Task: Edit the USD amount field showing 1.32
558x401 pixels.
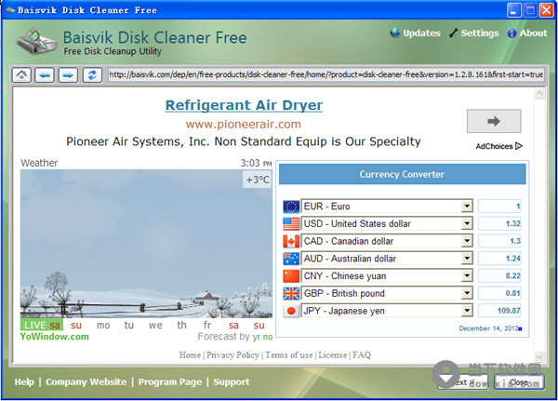Action: [x=499, y=223]
